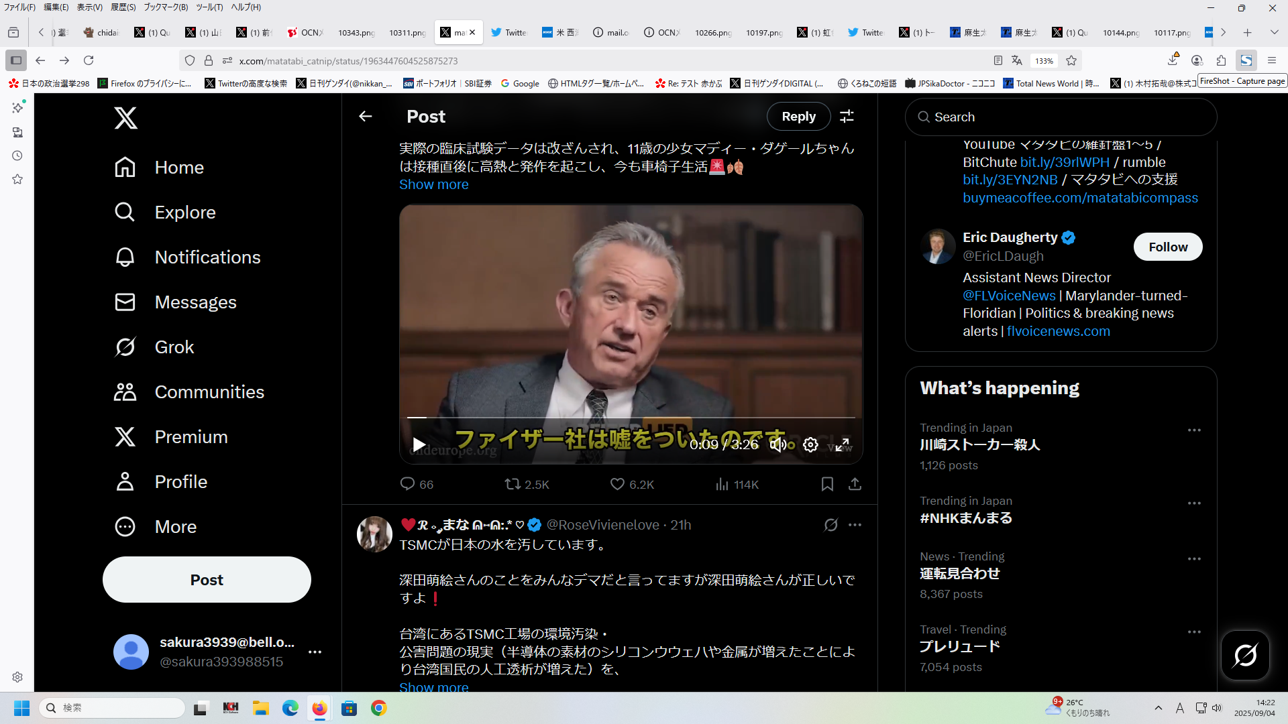Open video settings gear
This screenshot has width=1288, height=724.
coord(810,444)
